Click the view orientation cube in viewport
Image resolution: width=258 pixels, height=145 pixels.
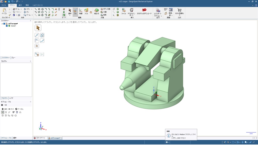40,128
